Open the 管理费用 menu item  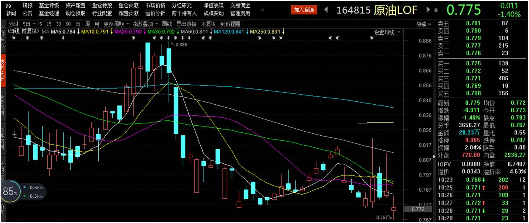point(240,13)
